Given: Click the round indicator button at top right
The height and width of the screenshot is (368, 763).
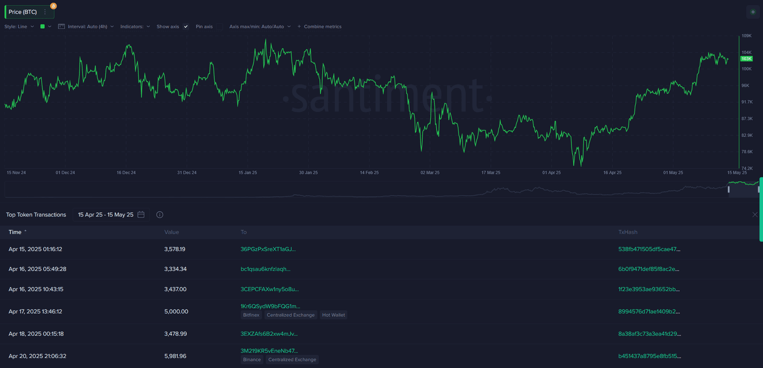Looking at the screenshot, I should (753, 12).
